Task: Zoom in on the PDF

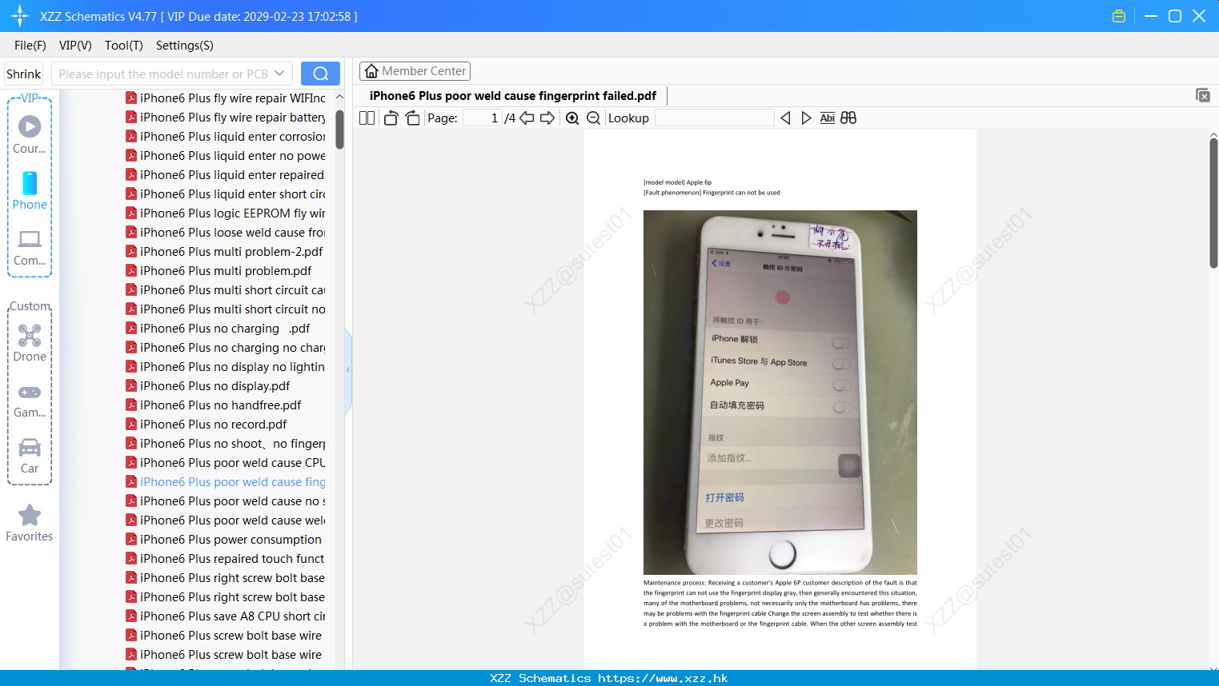Action: tap(572, 118)
